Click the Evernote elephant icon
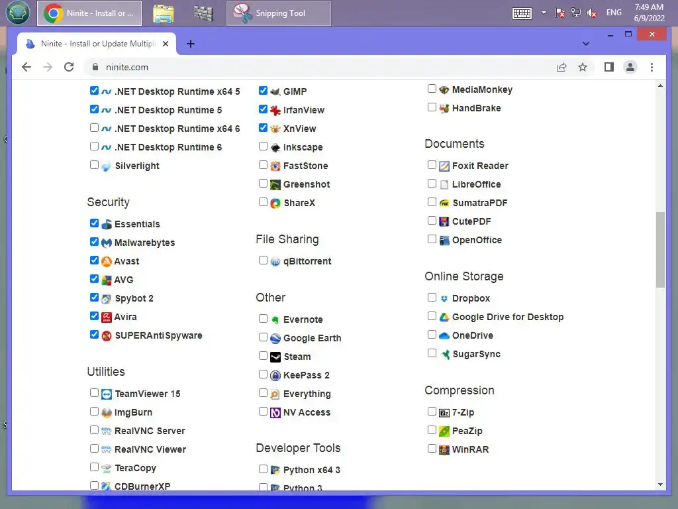 275,320
